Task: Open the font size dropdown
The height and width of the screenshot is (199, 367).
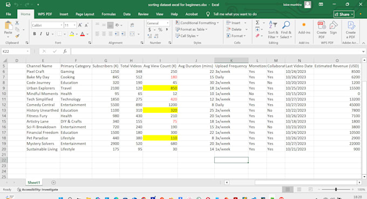Action: (74, 25)
